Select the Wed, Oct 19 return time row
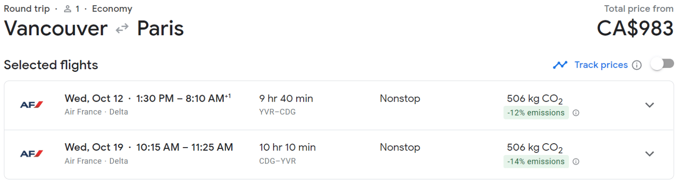This screenshot has width=678, height=182. (149, 147)
